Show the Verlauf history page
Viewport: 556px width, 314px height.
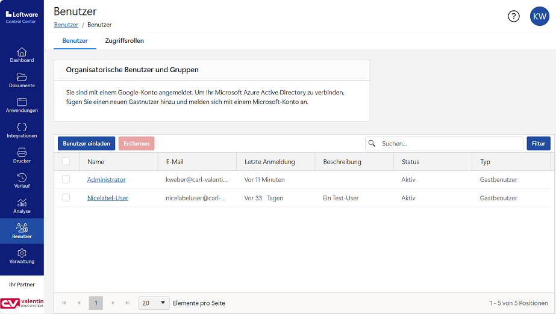pyautogui.click(x=22, y=180)
